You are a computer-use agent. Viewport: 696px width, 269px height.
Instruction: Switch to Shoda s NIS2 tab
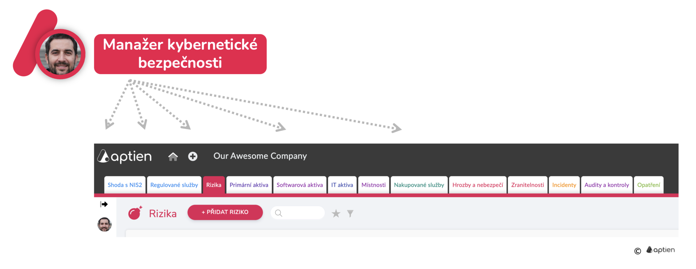[x=125, y=185]
